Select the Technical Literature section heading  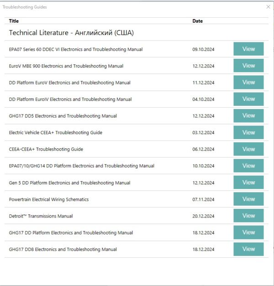click(71, 33)
